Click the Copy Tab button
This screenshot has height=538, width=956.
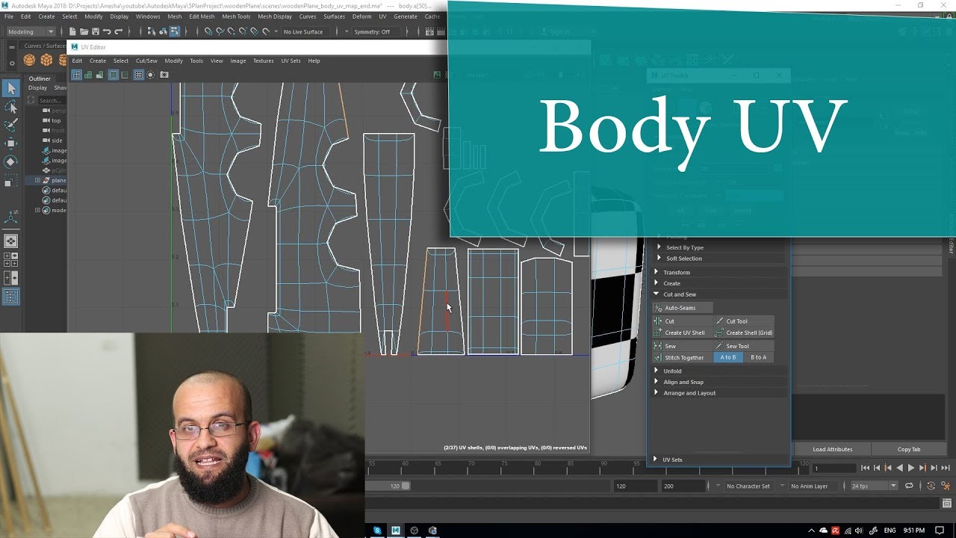pos(909,449)
